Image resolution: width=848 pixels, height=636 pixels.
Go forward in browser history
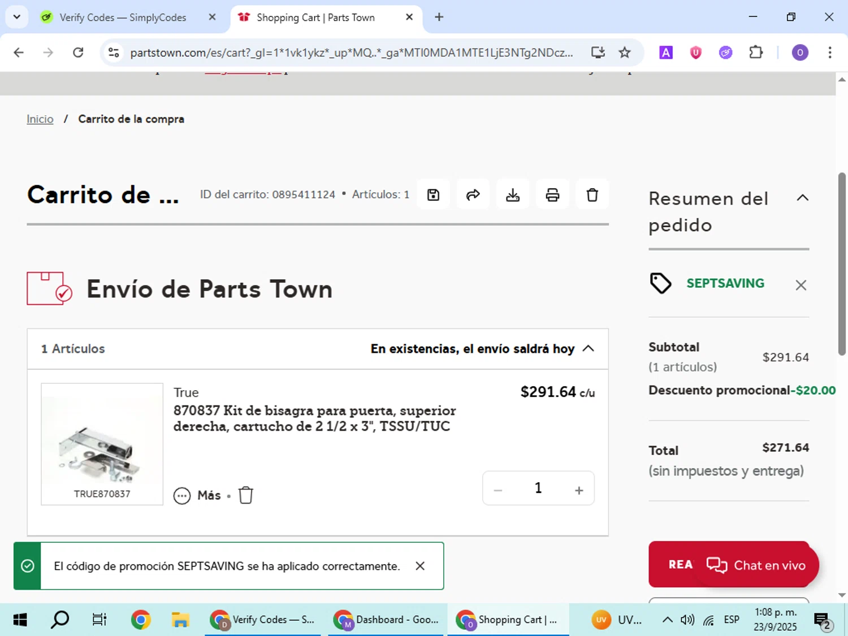[49, 53]
